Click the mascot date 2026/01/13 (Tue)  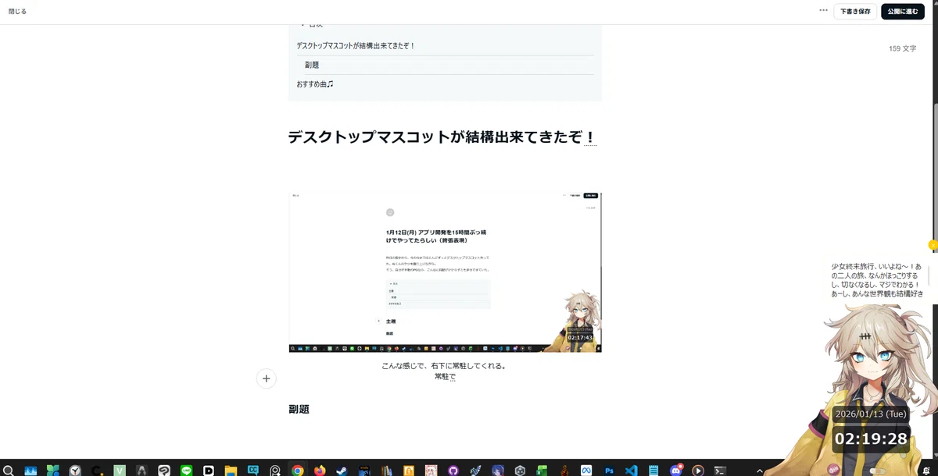pyautogui.click(x=870, y=414)
